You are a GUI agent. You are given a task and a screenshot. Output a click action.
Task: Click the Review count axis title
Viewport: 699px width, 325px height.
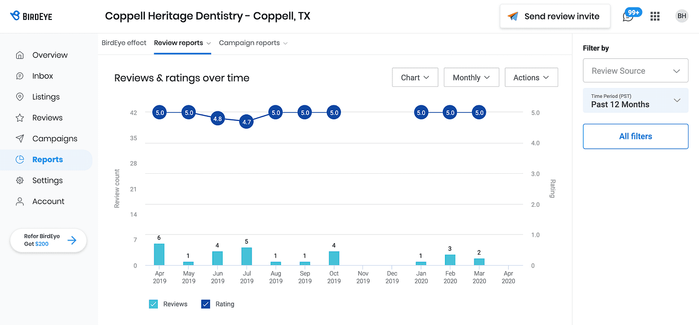pos(117,189)
